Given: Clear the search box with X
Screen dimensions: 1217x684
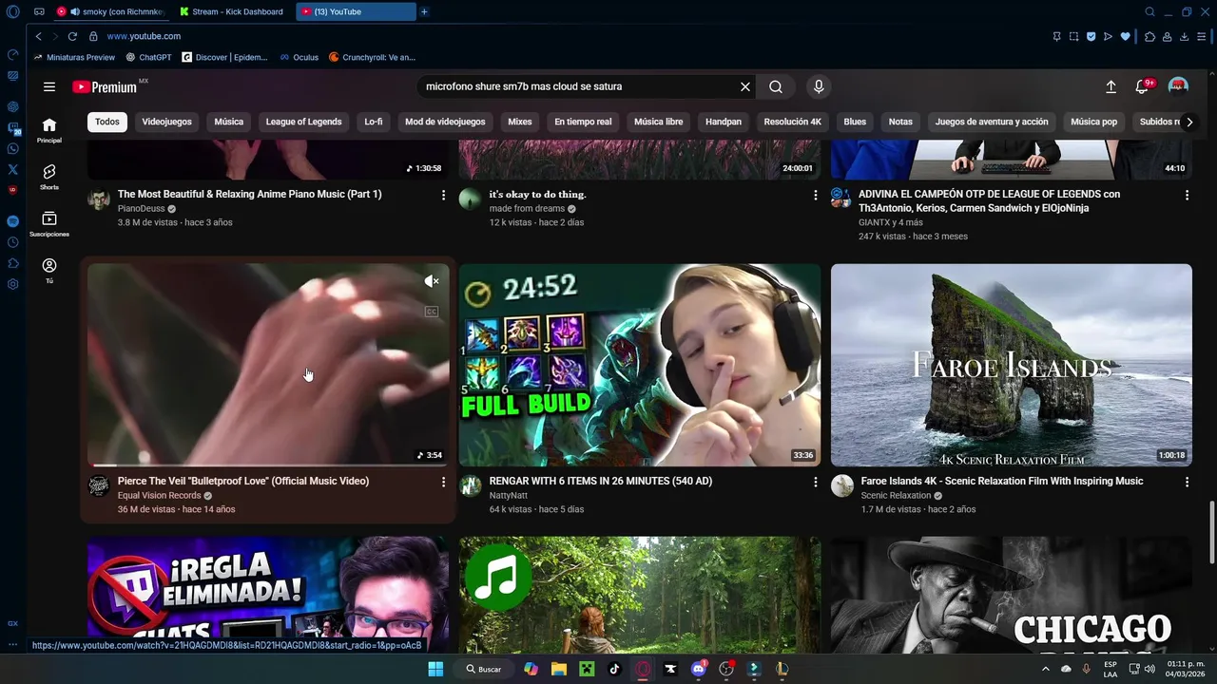Looking at the screenshot, I should pos(745,86).
